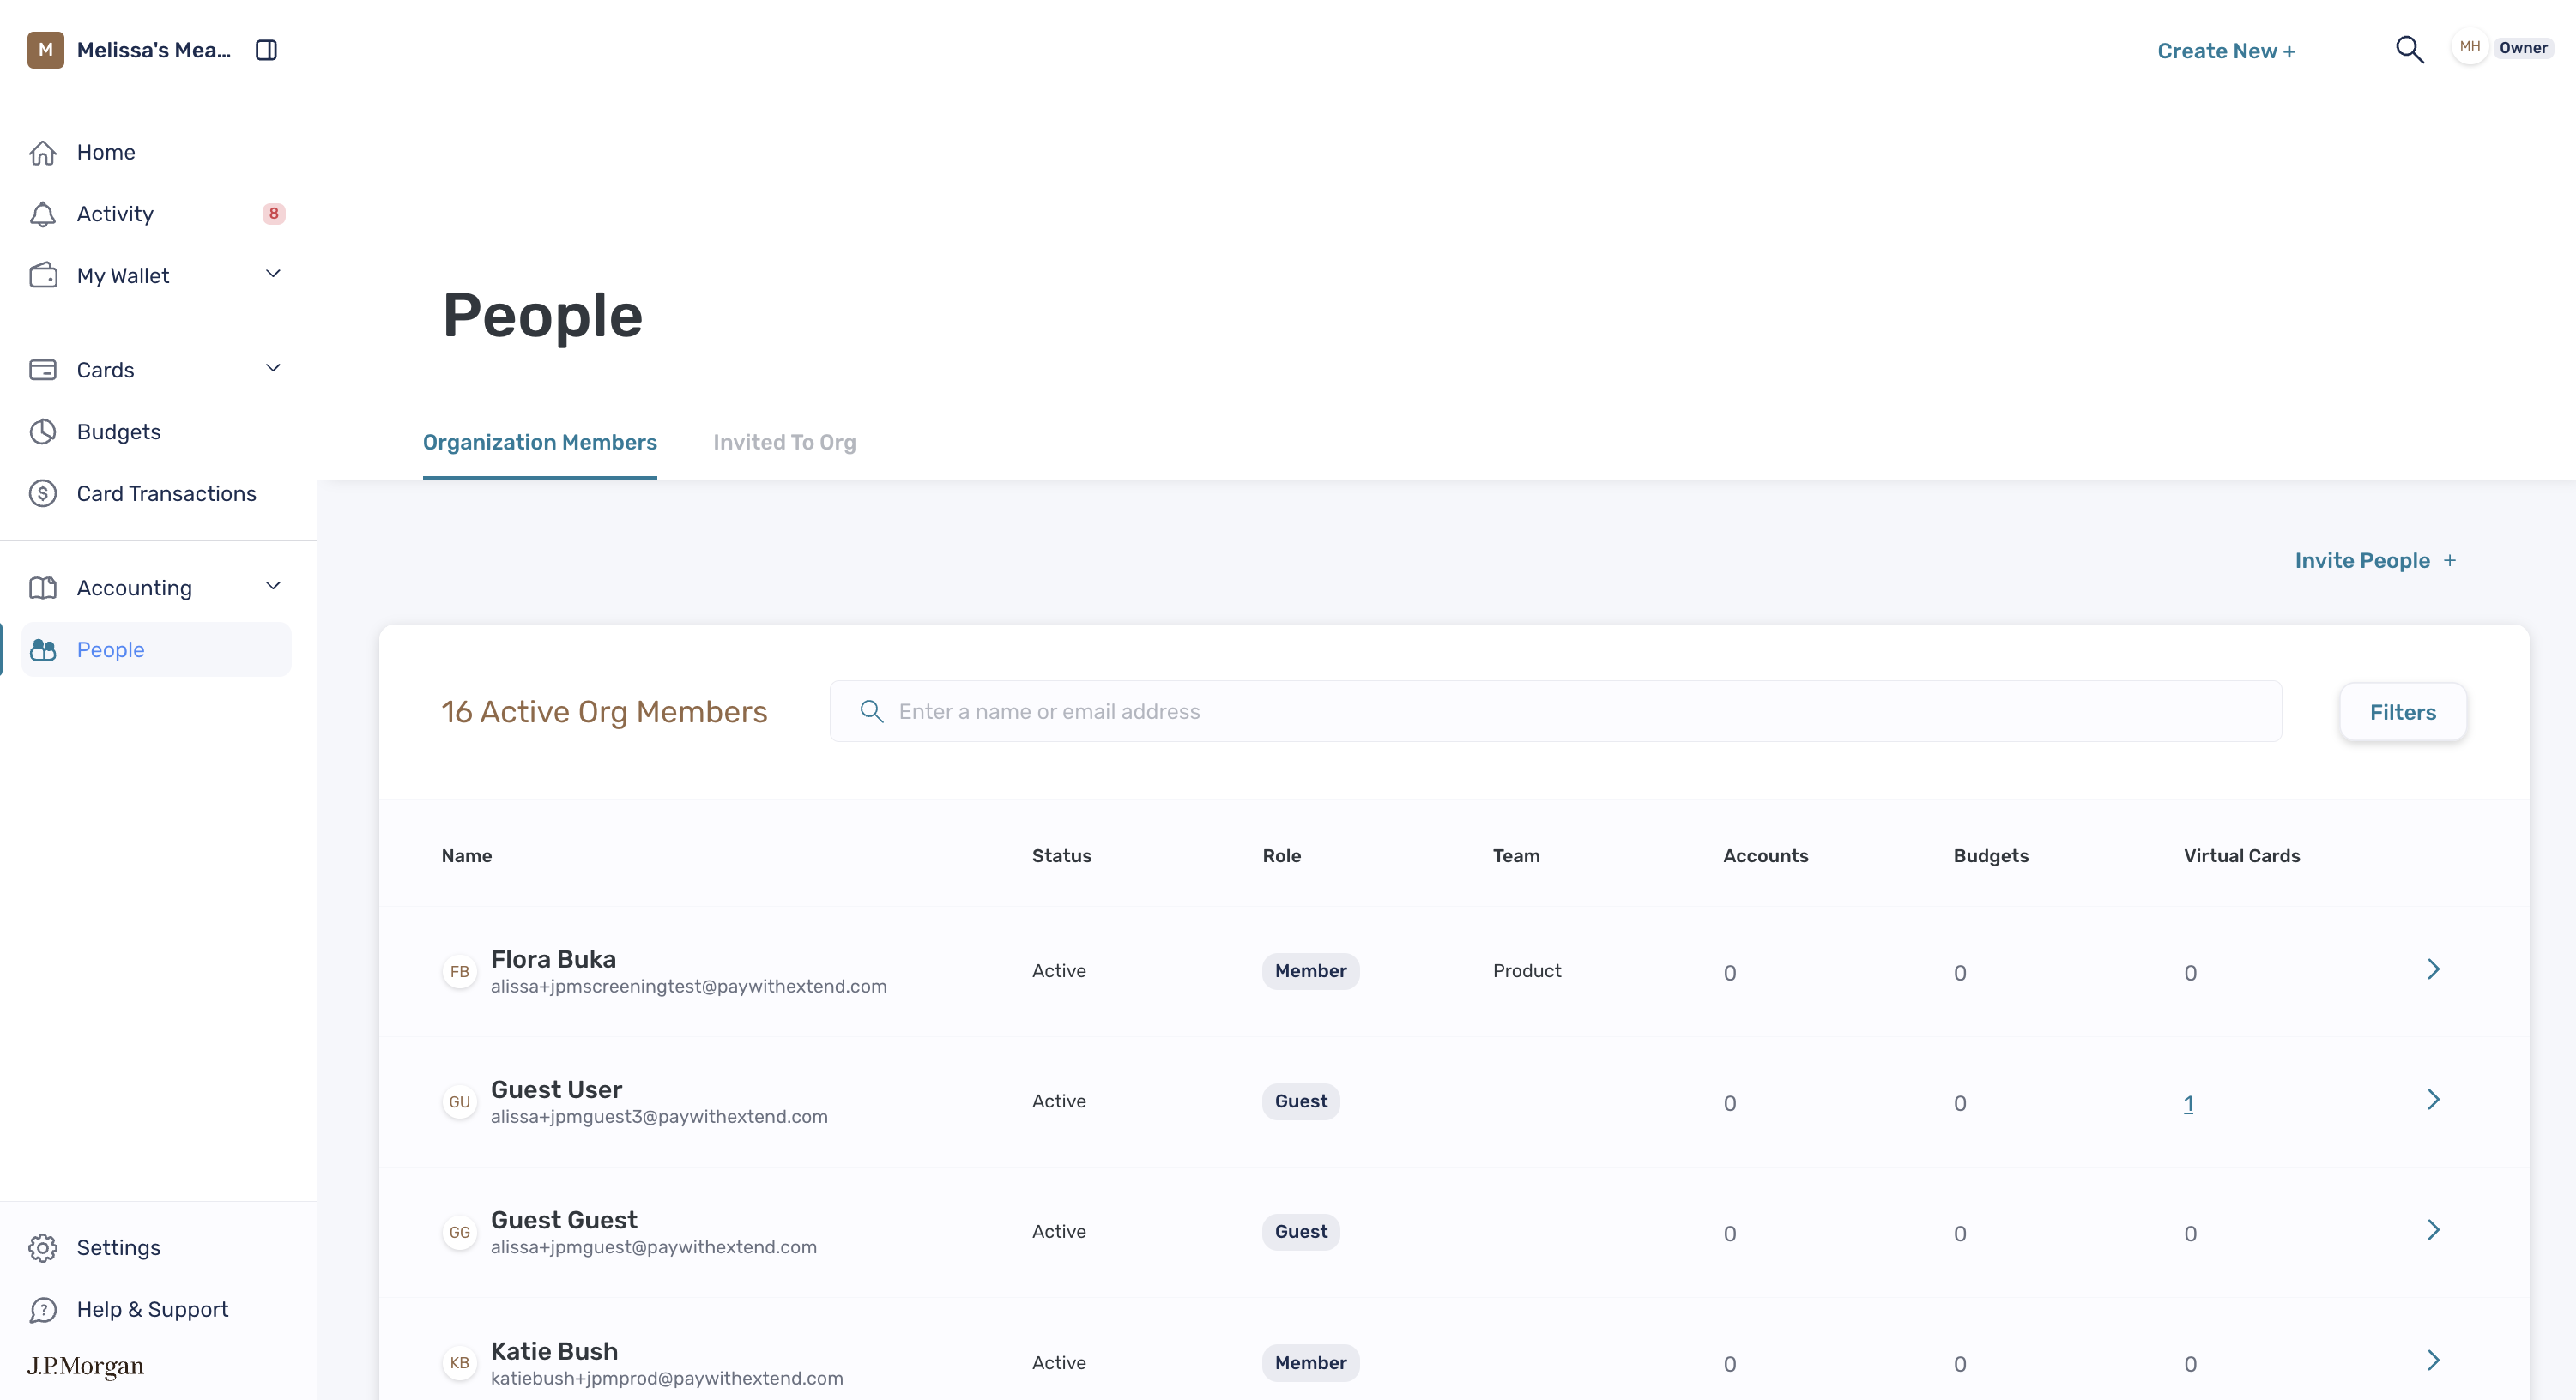
Task: Click the Budgets column header
Action: coord(1990,856)
